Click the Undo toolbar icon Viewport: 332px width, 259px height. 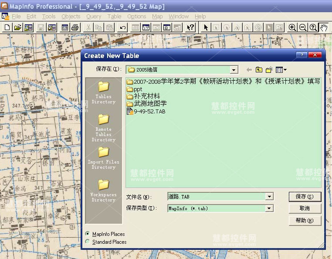(x=122, y=27)
